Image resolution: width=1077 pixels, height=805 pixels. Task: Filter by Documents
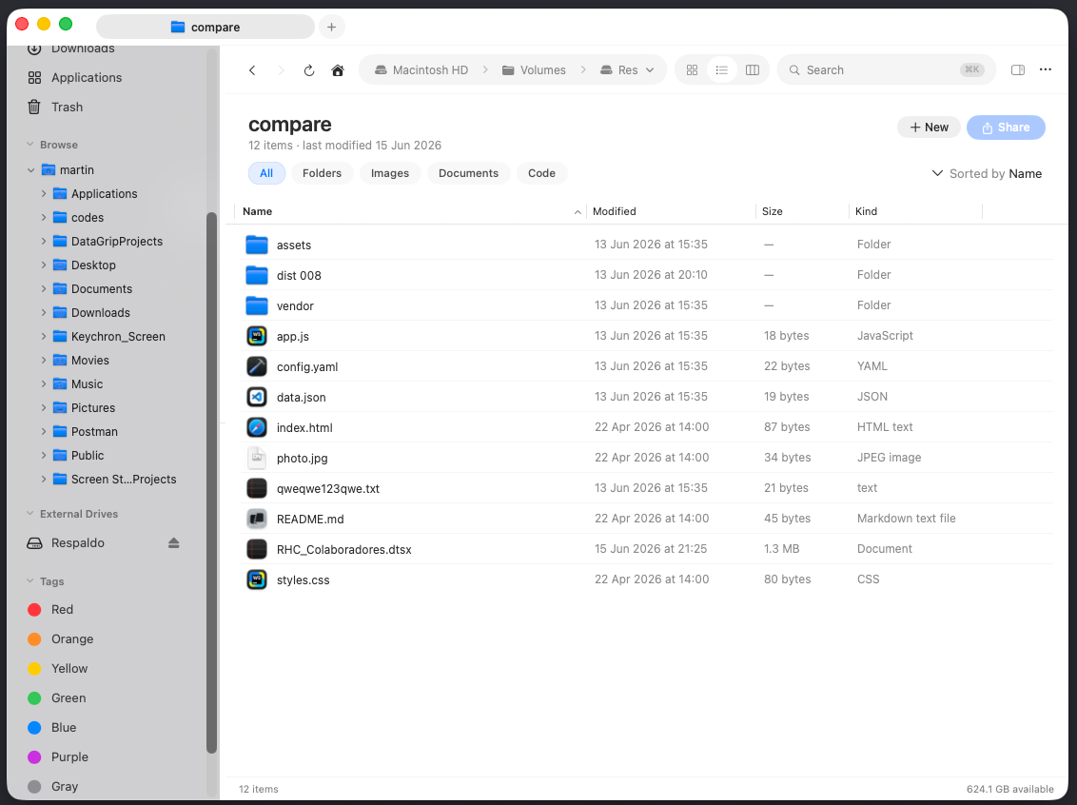tap(468, 173)
